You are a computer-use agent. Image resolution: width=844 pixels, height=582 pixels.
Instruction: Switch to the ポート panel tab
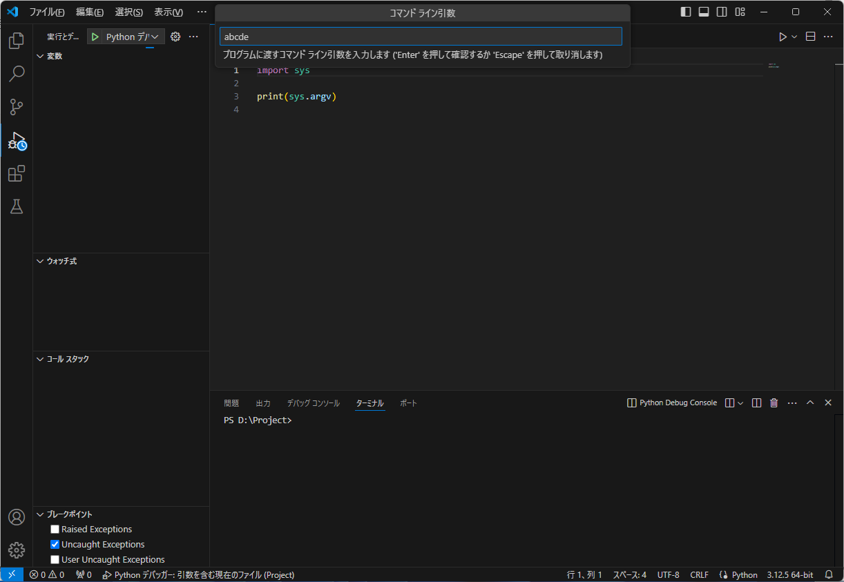(409, 403)
